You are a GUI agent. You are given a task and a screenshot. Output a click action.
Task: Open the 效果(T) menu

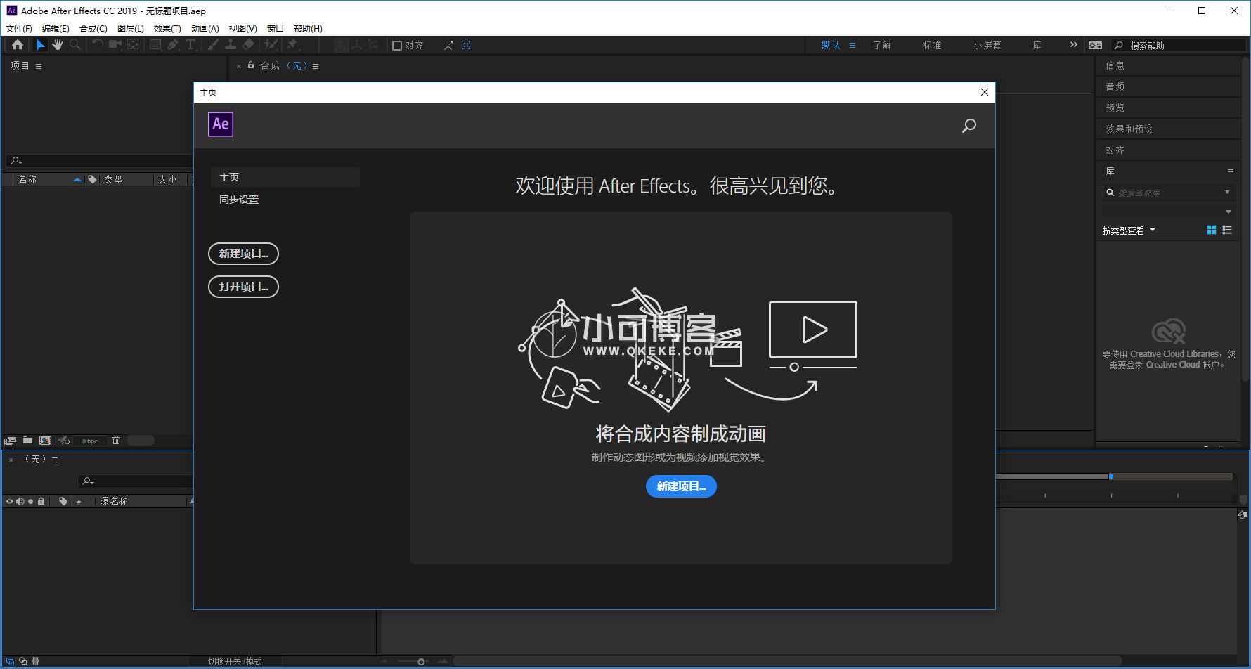click(x=167, y=29)
